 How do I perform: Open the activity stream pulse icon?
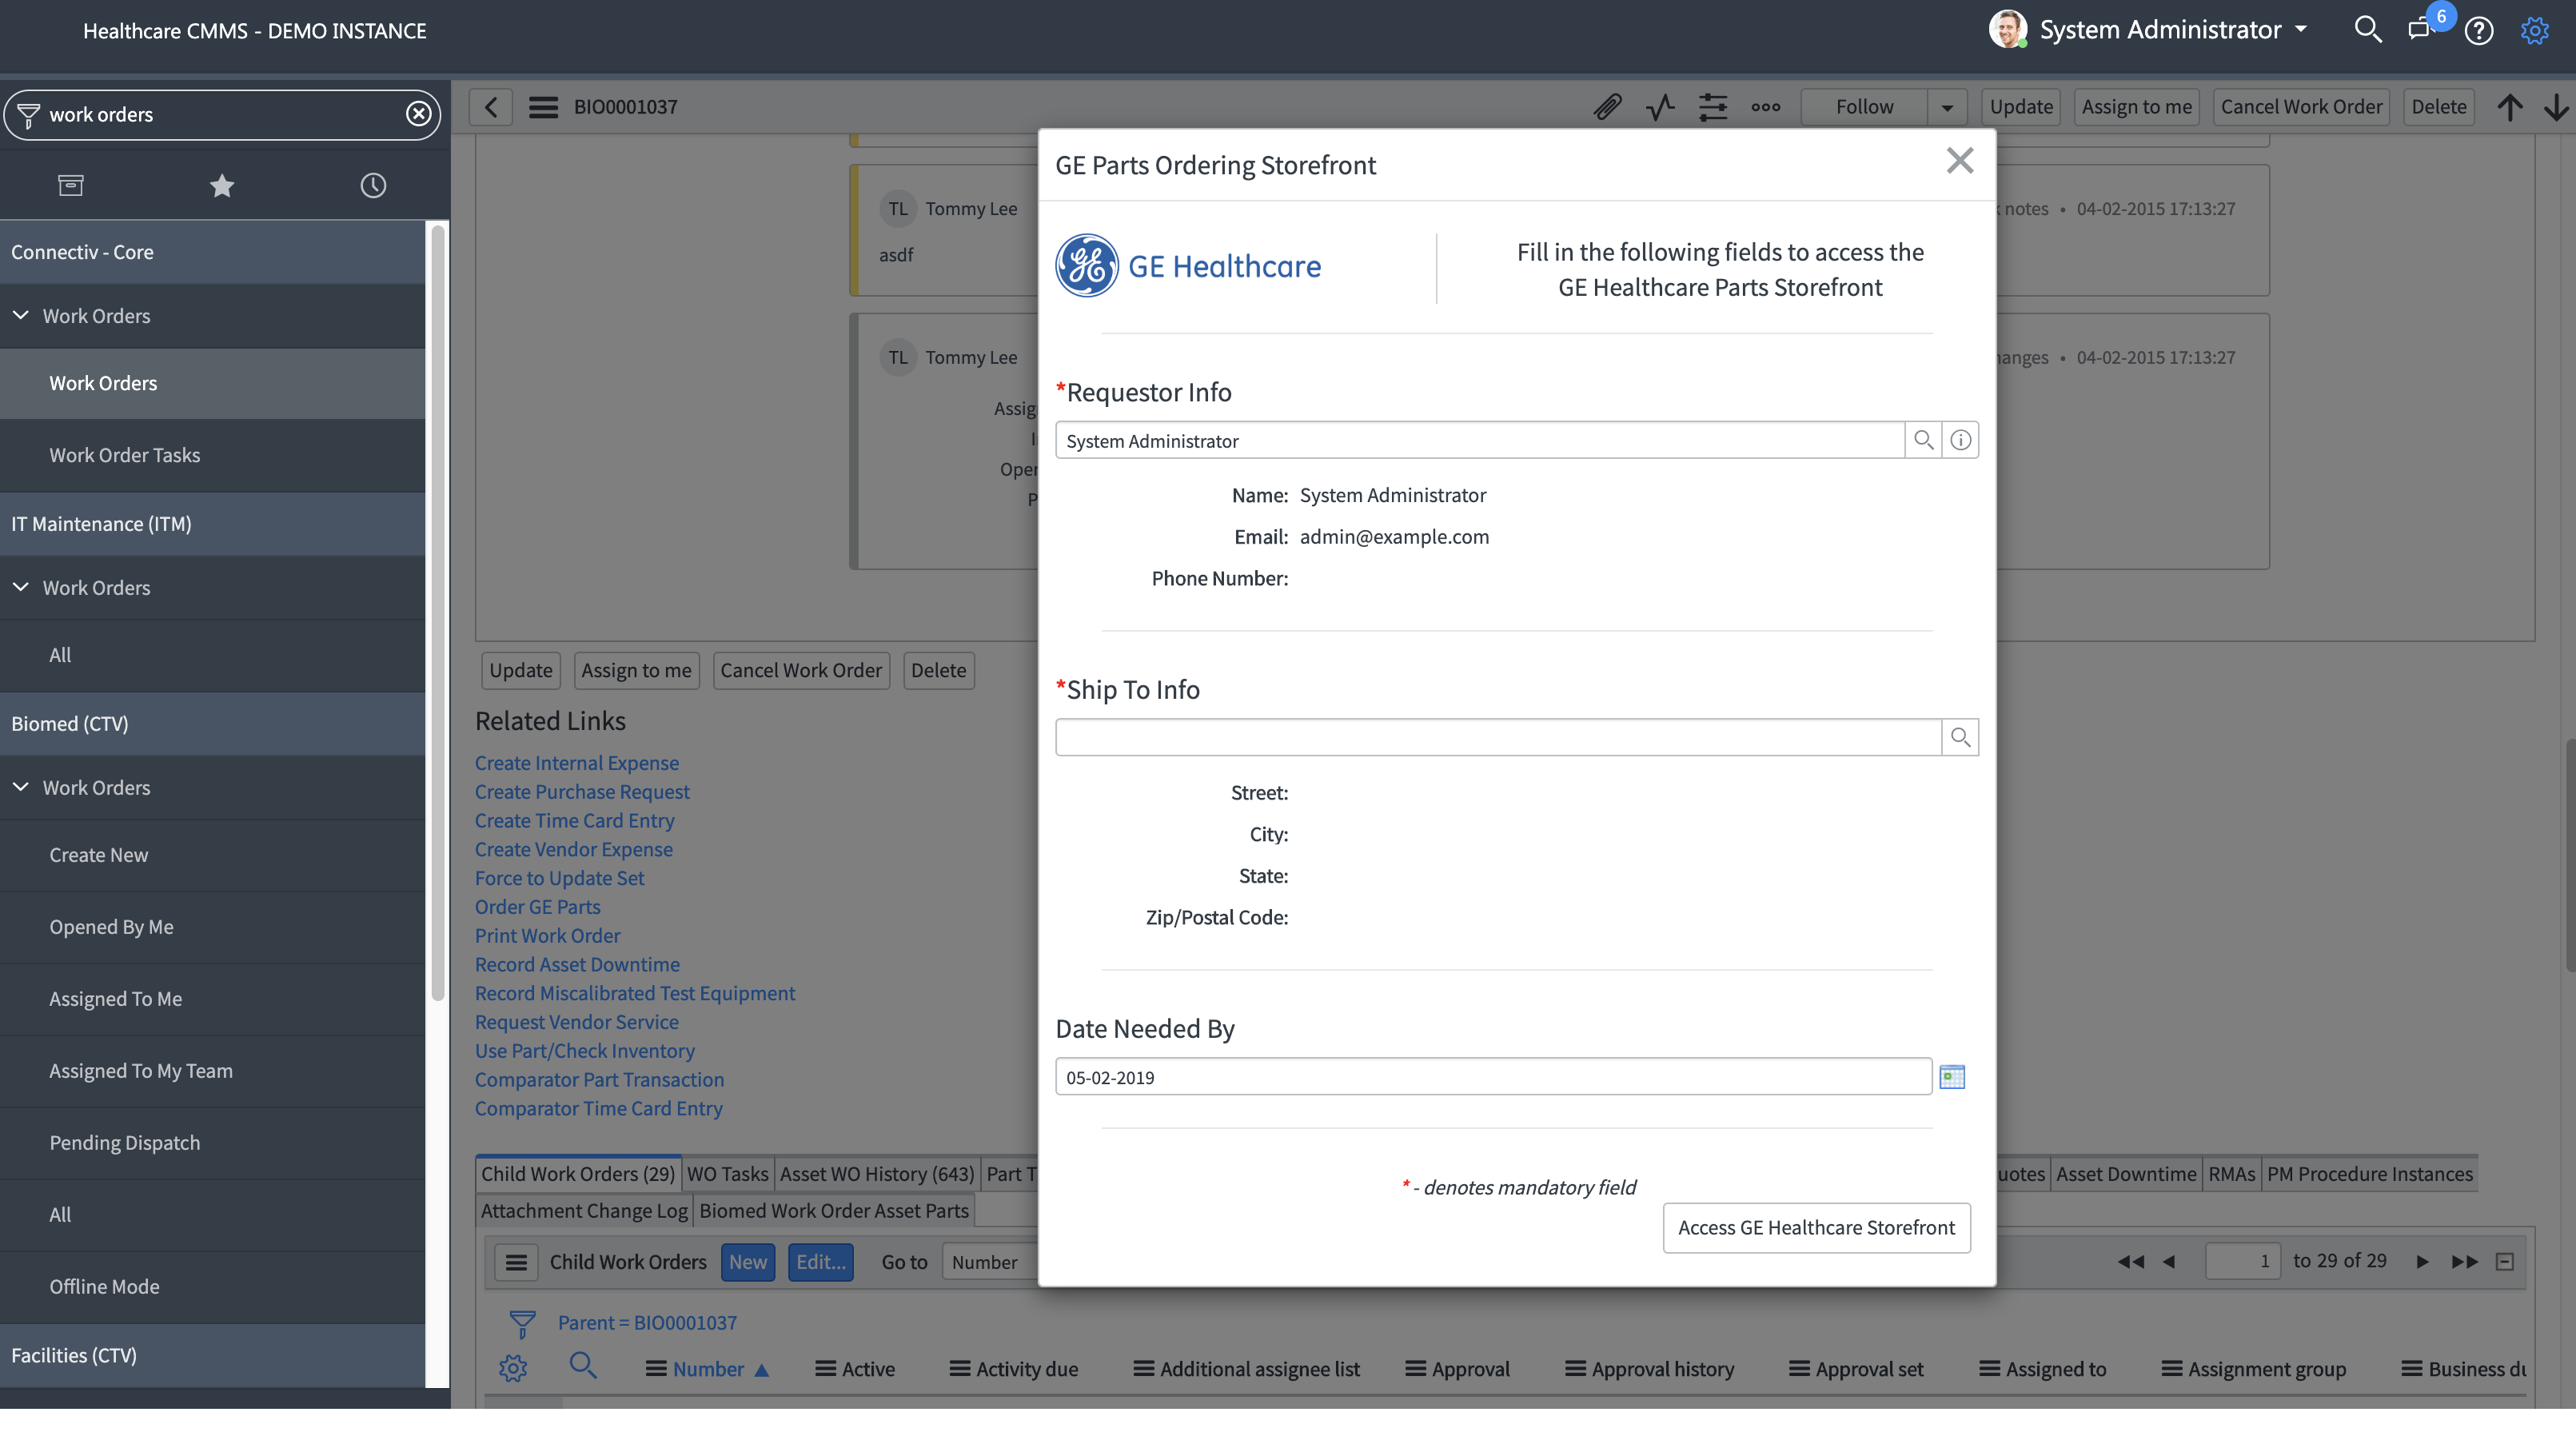(1660, 107)
